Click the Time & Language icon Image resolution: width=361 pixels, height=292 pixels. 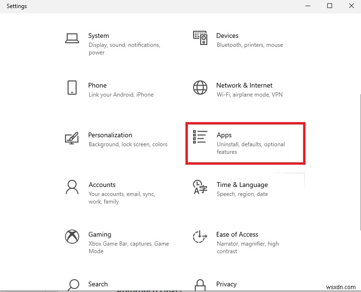pos(200,187)
